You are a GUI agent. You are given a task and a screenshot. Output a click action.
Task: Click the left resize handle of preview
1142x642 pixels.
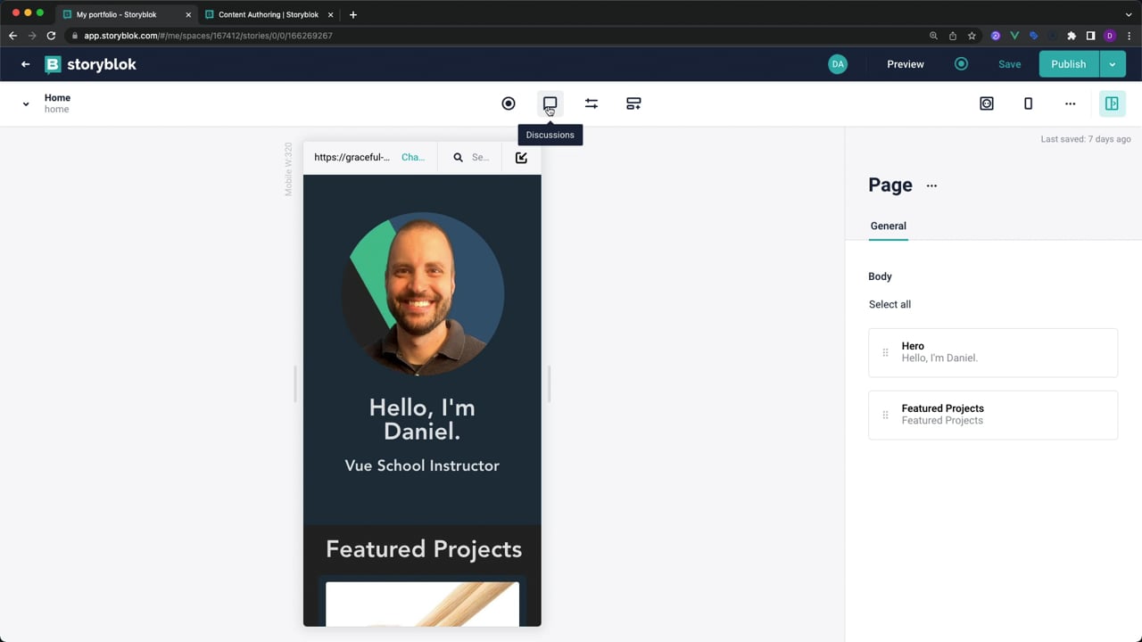pyautogui.click(x=295, y=383)
